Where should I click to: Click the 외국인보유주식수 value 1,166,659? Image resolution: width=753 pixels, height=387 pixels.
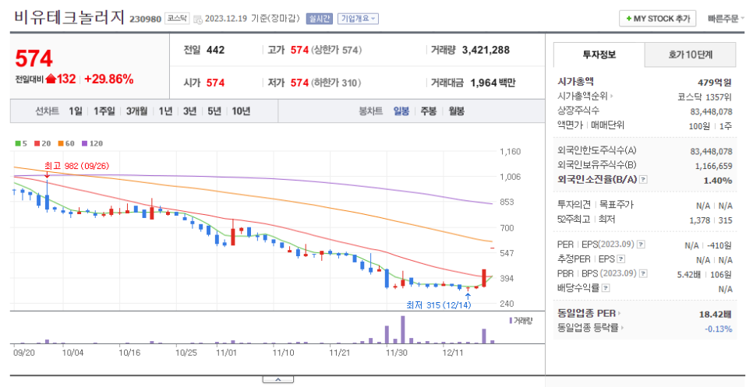tap(713, 166)
